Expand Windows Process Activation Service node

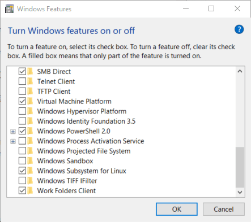(x=13, y=141)
